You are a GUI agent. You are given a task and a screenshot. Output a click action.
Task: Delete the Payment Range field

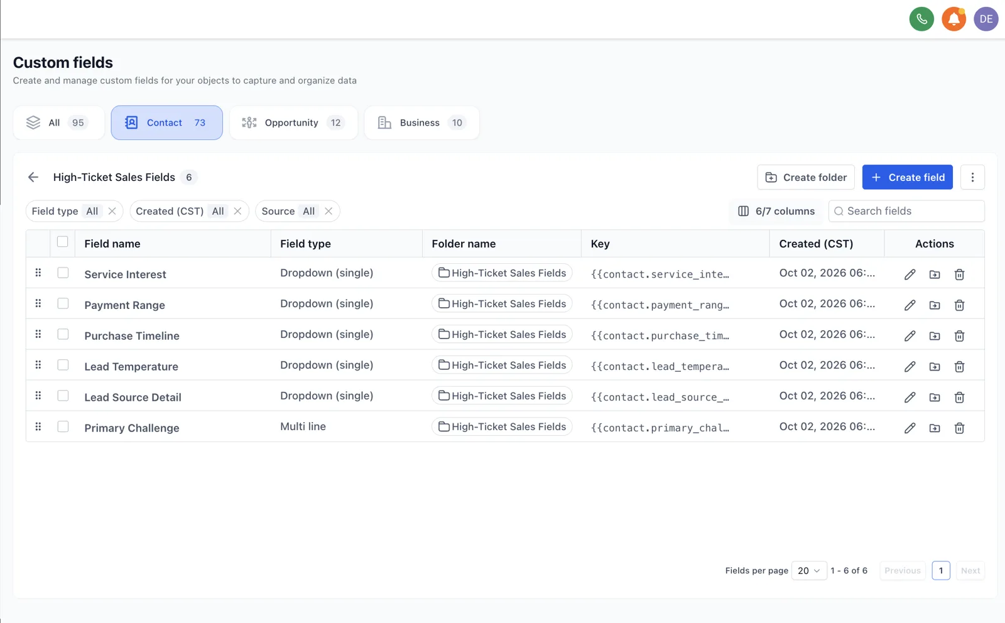pos(959,305)
